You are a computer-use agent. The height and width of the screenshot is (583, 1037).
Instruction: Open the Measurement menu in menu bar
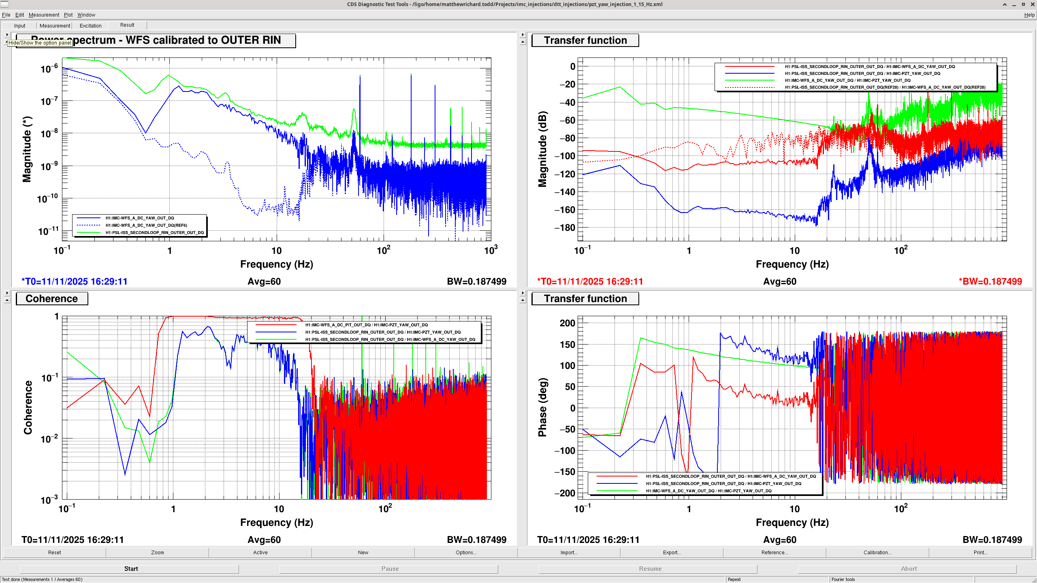pos(44,15)
